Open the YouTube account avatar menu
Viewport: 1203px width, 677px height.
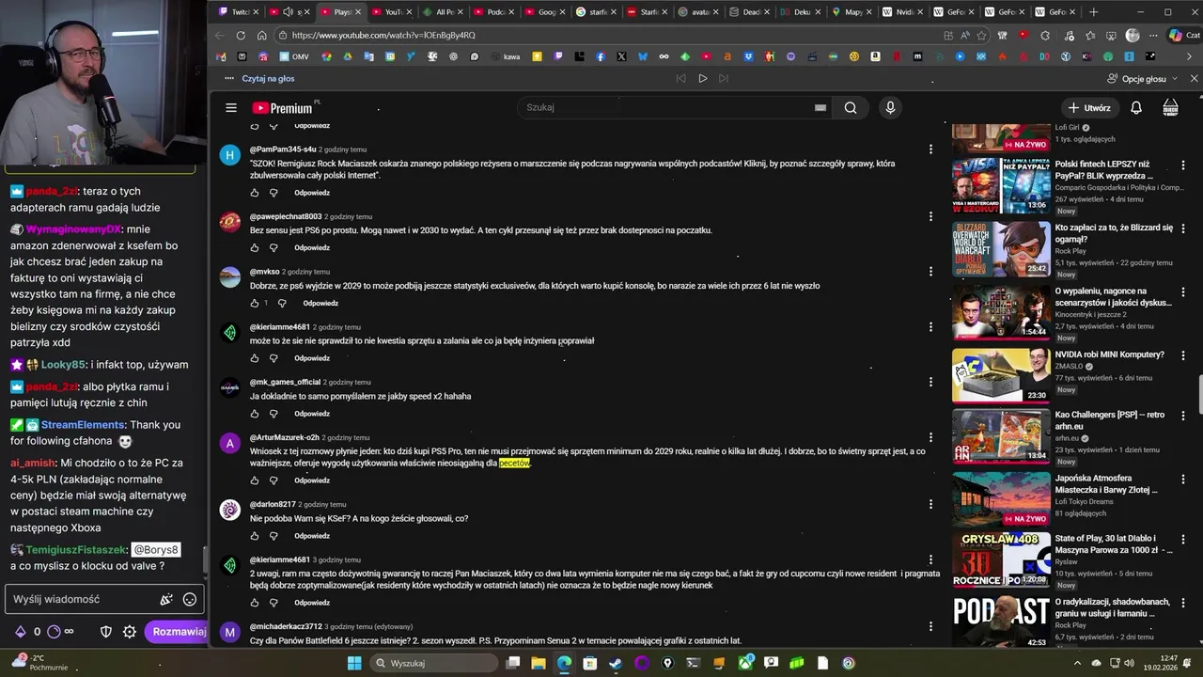point(1171,108)
